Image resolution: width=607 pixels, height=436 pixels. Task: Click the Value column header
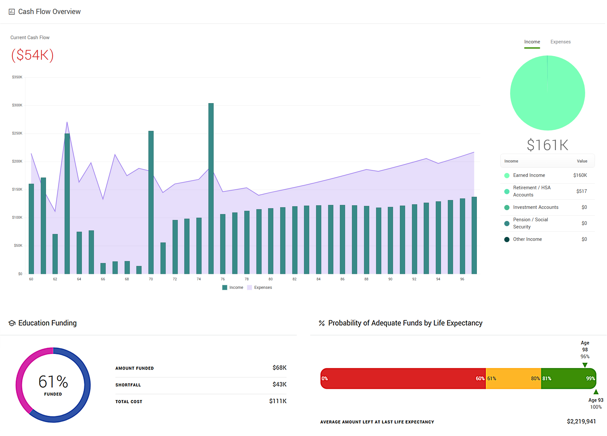(x=582, y=161)
